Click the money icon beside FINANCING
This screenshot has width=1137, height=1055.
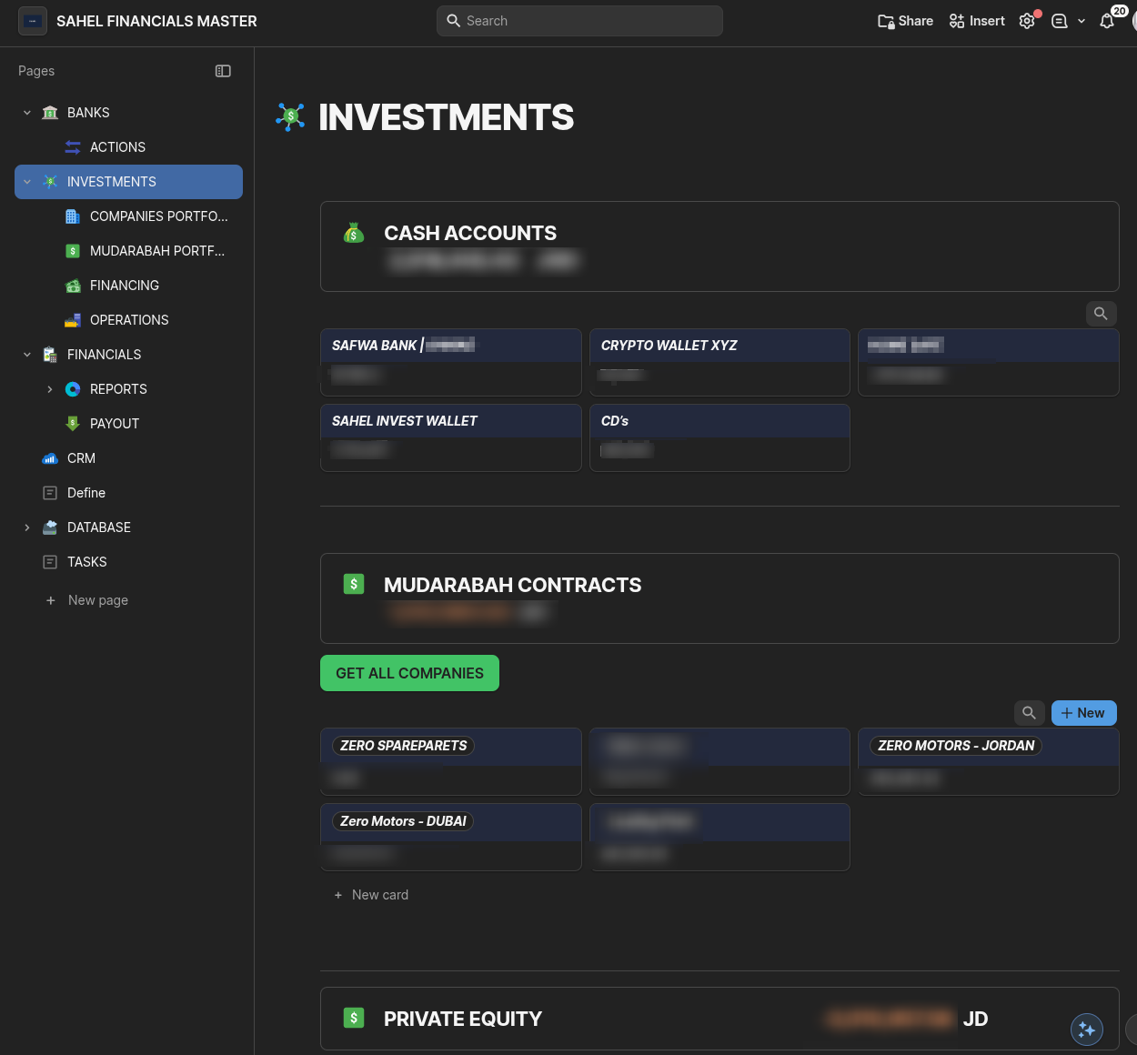point(73,286)
